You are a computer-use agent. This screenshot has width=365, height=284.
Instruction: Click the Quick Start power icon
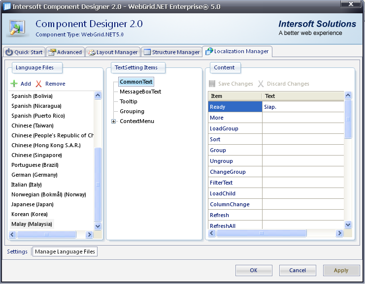pos(9,52)
